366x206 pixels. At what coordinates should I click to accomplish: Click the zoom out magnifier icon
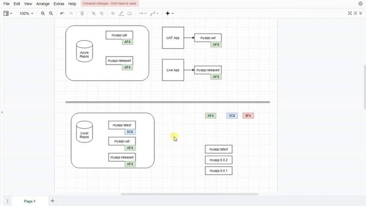51,14
